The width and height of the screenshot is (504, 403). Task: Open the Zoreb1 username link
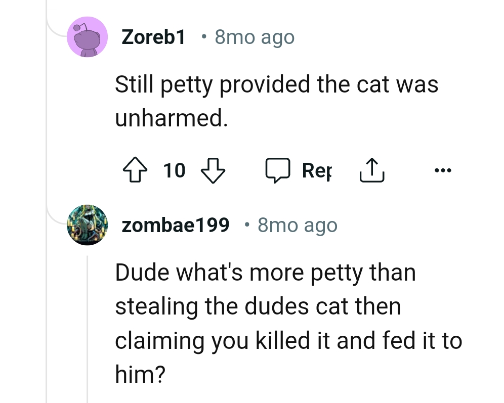point(154,37)
